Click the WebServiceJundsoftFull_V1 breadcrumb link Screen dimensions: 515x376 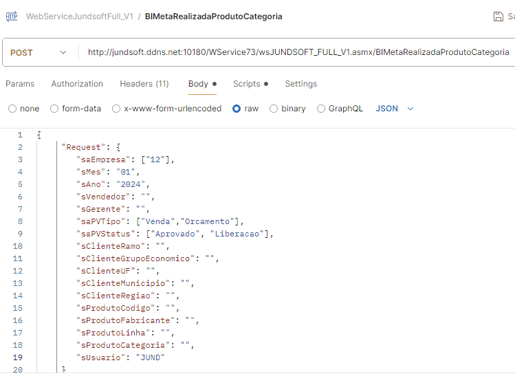(x=79, y=16)
